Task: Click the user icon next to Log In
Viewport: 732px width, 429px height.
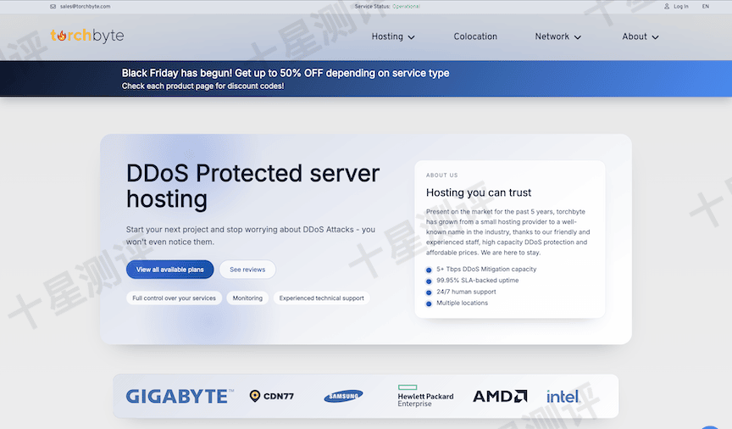Action: click(x=667, y=6)
